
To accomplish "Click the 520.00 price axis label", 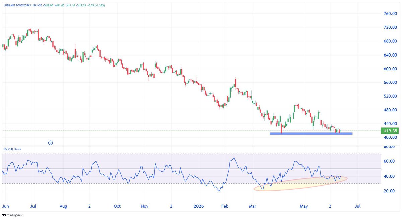I will tap(390, 96).
